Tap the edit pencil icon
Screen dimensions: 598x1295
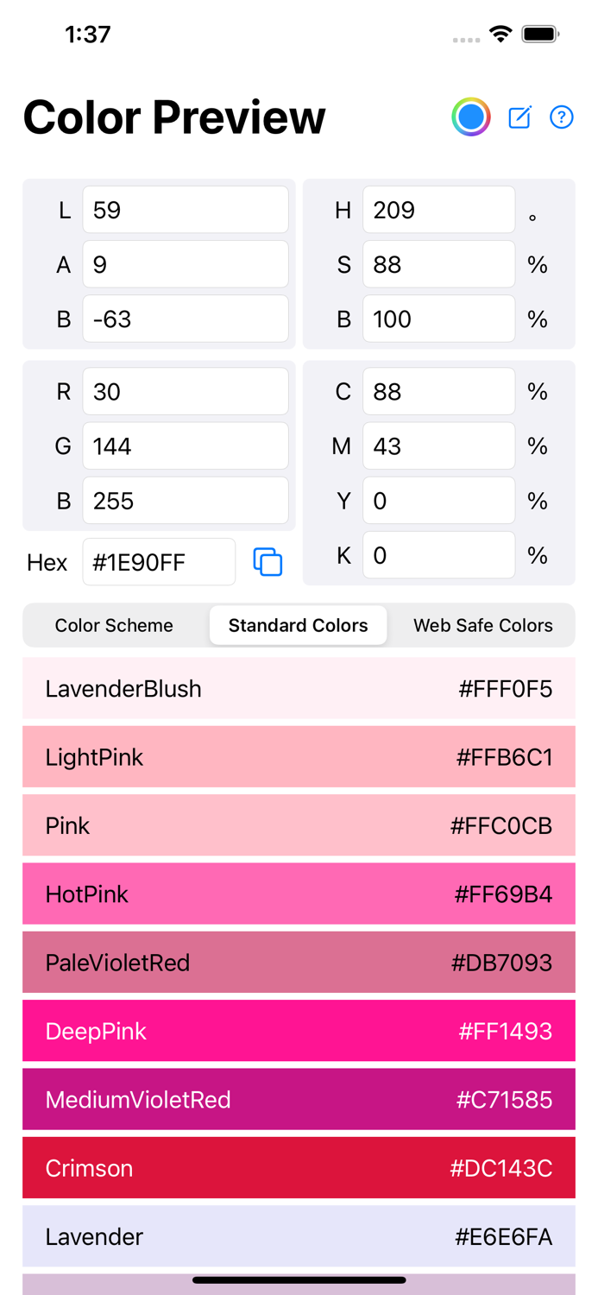(x=519, y=117)
